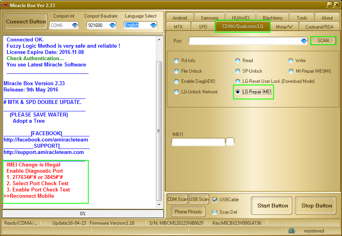The width and height of the screenshot is (342, 236).
Task: Enable the Scan Def checkbox
Action: 214,212
